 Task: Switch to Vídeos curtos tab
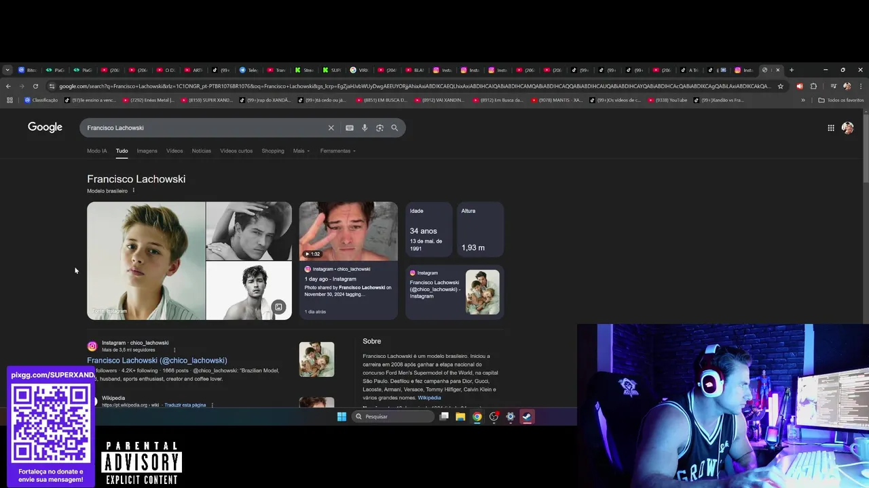tap(236, 150)
